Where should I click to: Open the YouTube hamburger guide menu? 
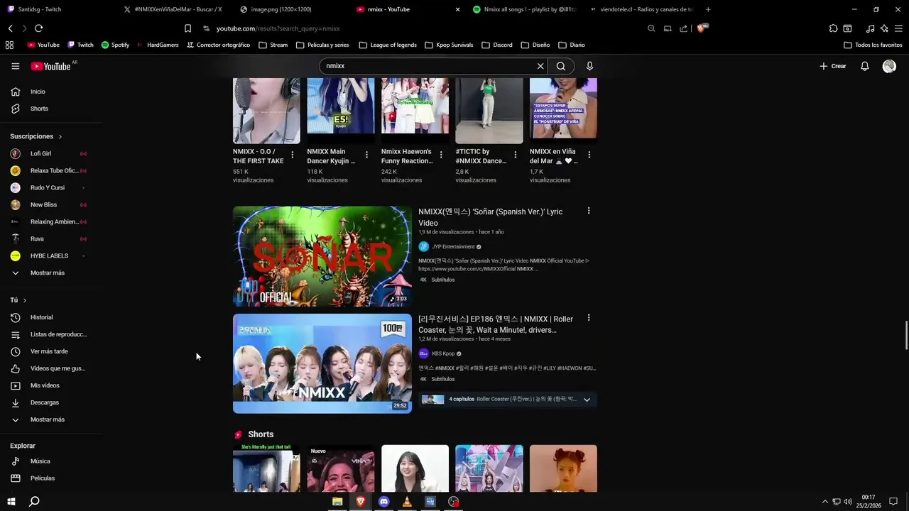point(15,66)
